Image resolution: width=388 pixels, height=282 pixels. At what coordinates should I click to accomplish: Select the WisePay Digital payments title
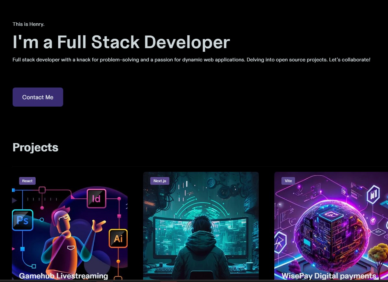[x=329, y=276]
